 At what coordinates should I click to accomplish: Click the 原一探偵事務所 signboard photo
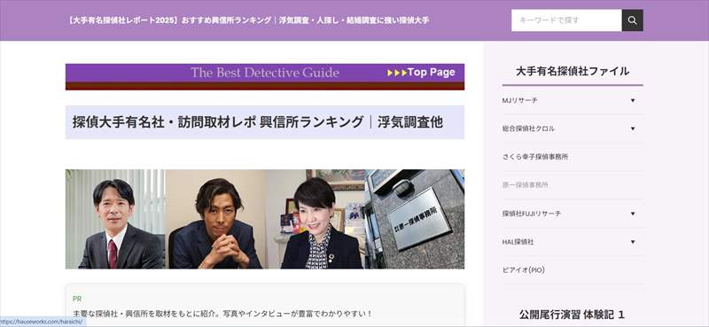pyautogui.click(x=415, y=220)
